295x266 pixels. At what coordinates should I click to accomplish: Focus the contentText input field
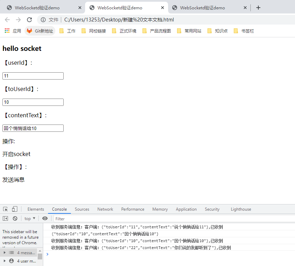click(x=33, y=128)
